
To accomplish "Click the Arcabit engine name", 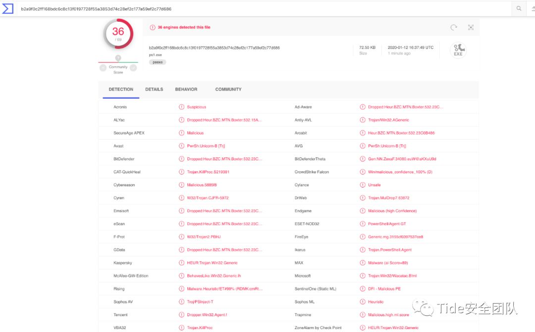I will (x=301, y=133).
